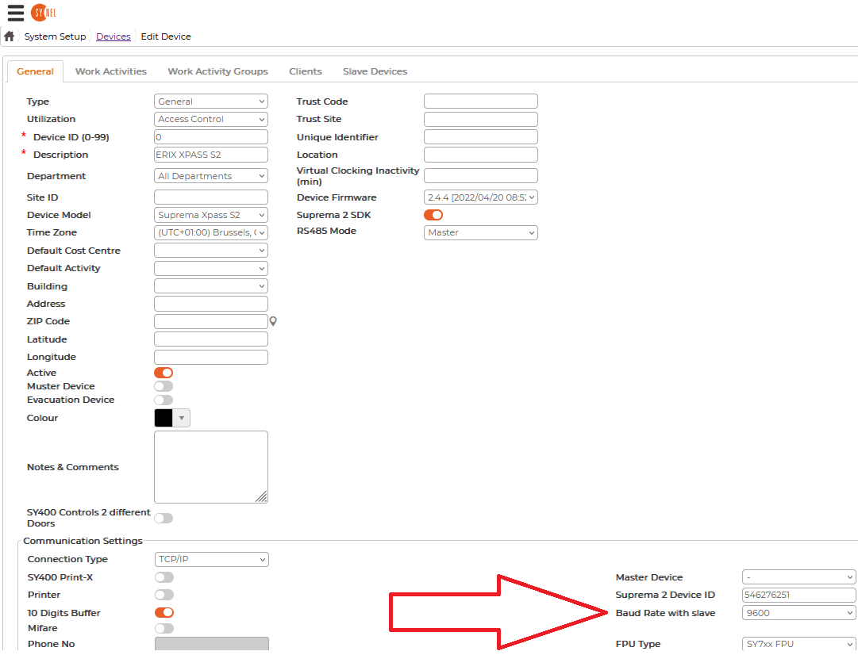Open the Time Zone dropdown
Viewport: 858px width, 655px height.
[211, 233]
